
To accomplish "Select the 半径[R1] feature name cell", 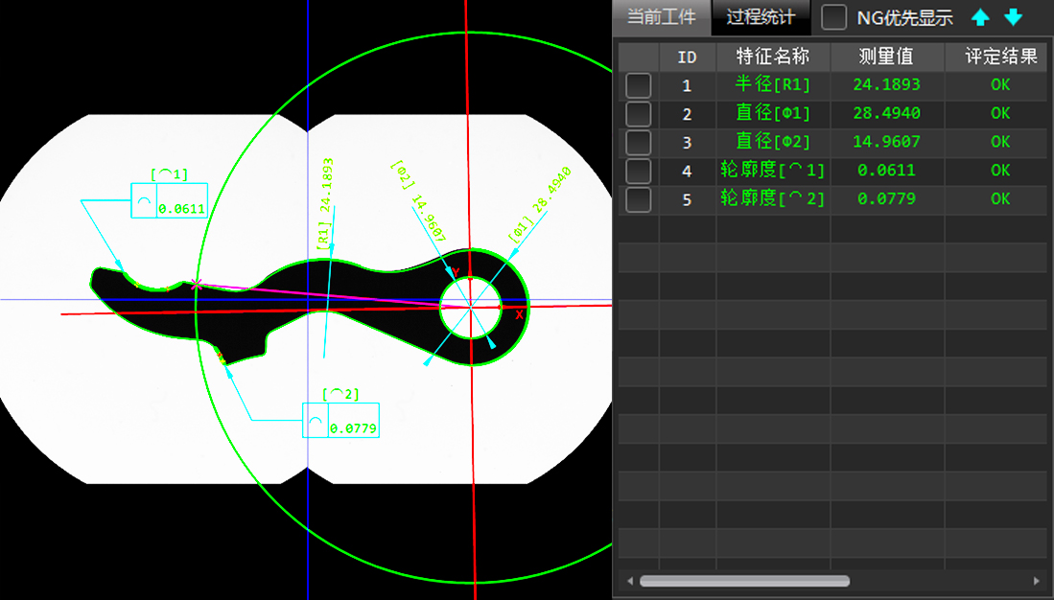I will pyautogui.click(x=772, y=85).
